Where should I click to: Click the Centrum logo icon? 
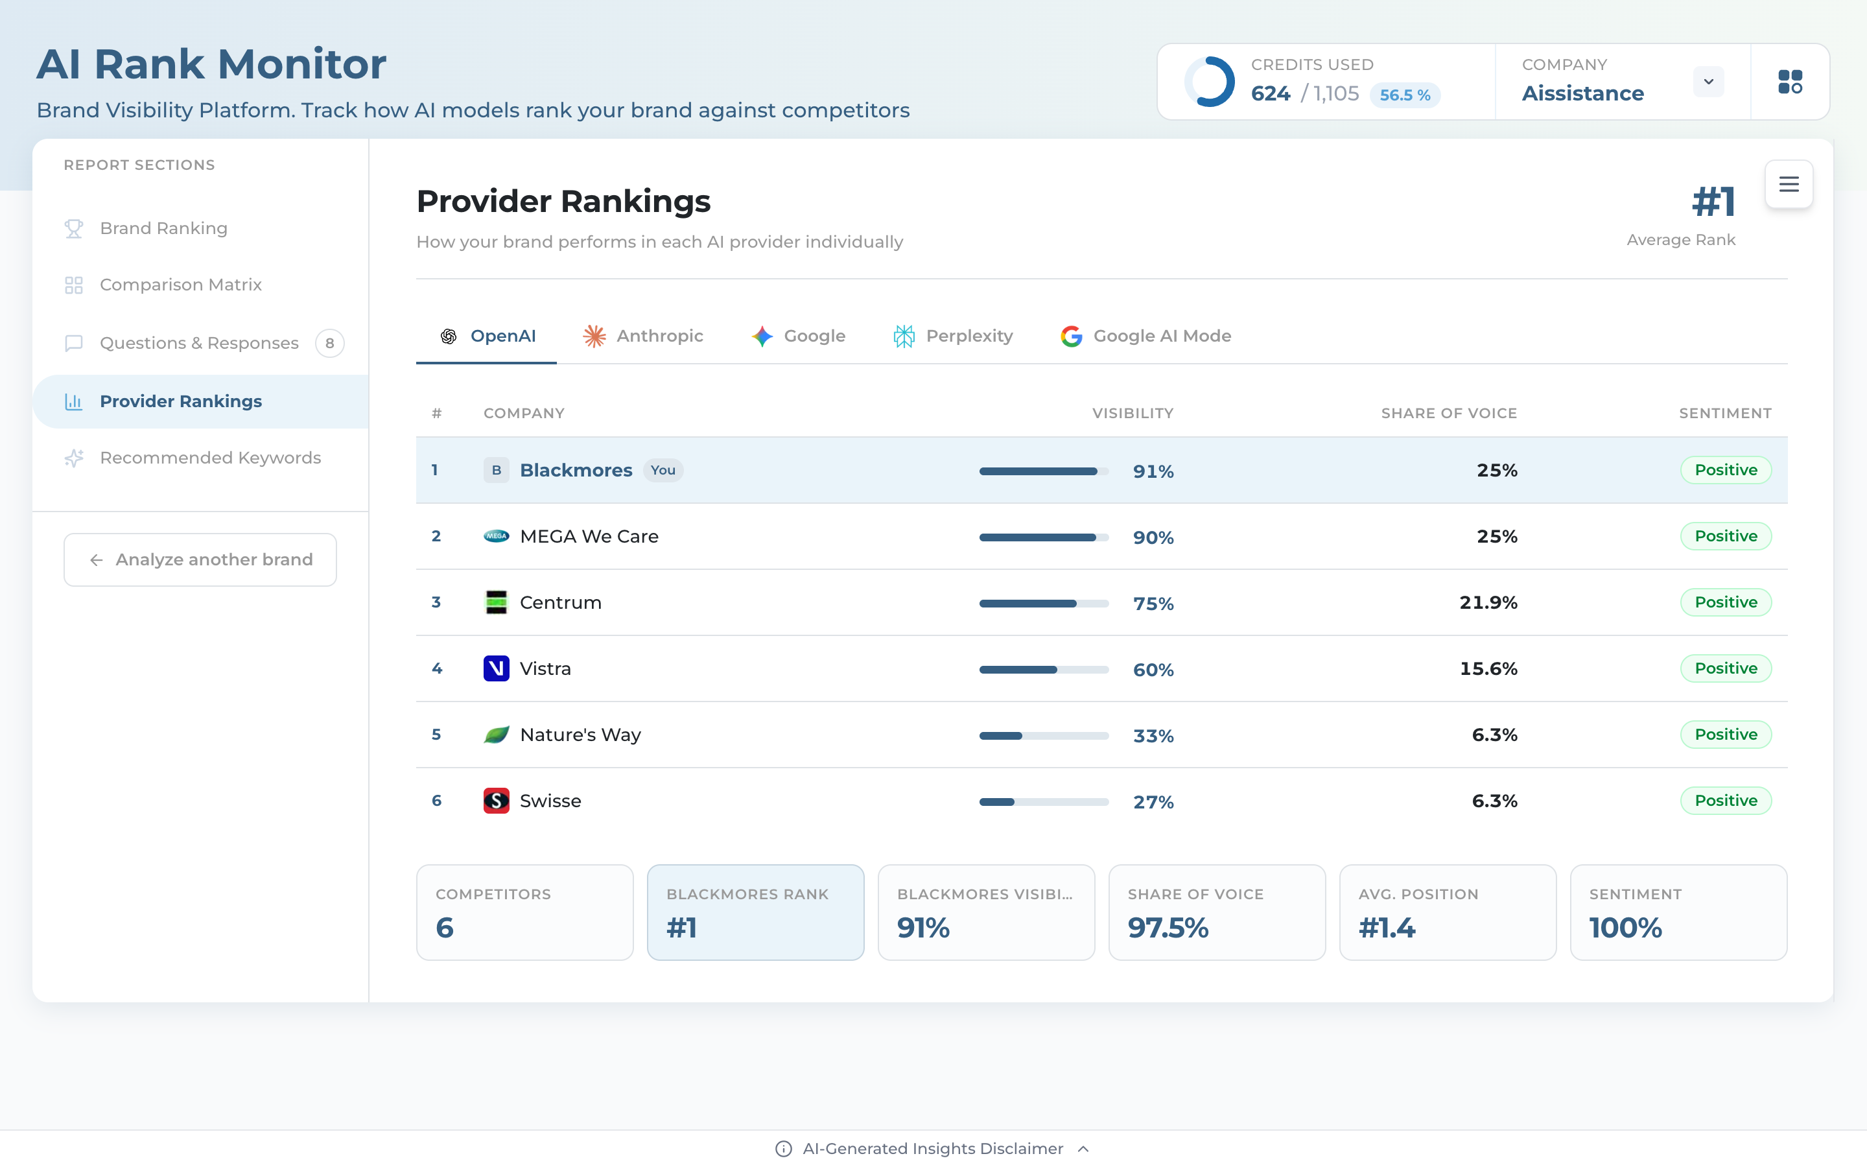pos(496,602)
